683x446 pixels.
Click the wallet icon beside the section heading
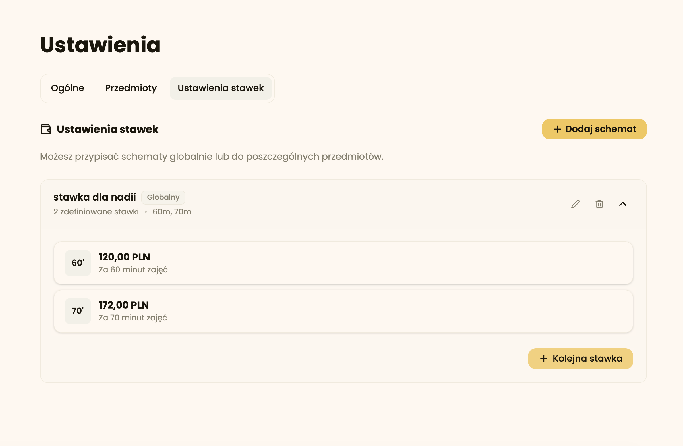pyautogui.click(x=46, y=129)
